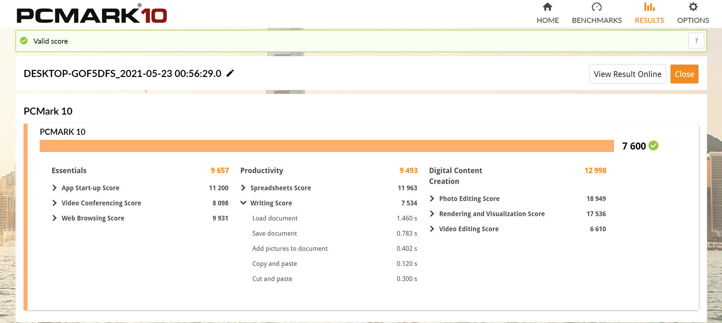Click the result name DESKTOP-GOF5DFS_2021-05-23 00:56:29.0
Image resolution: width=722 pixels, height=323 pixels.
(123, 73)
